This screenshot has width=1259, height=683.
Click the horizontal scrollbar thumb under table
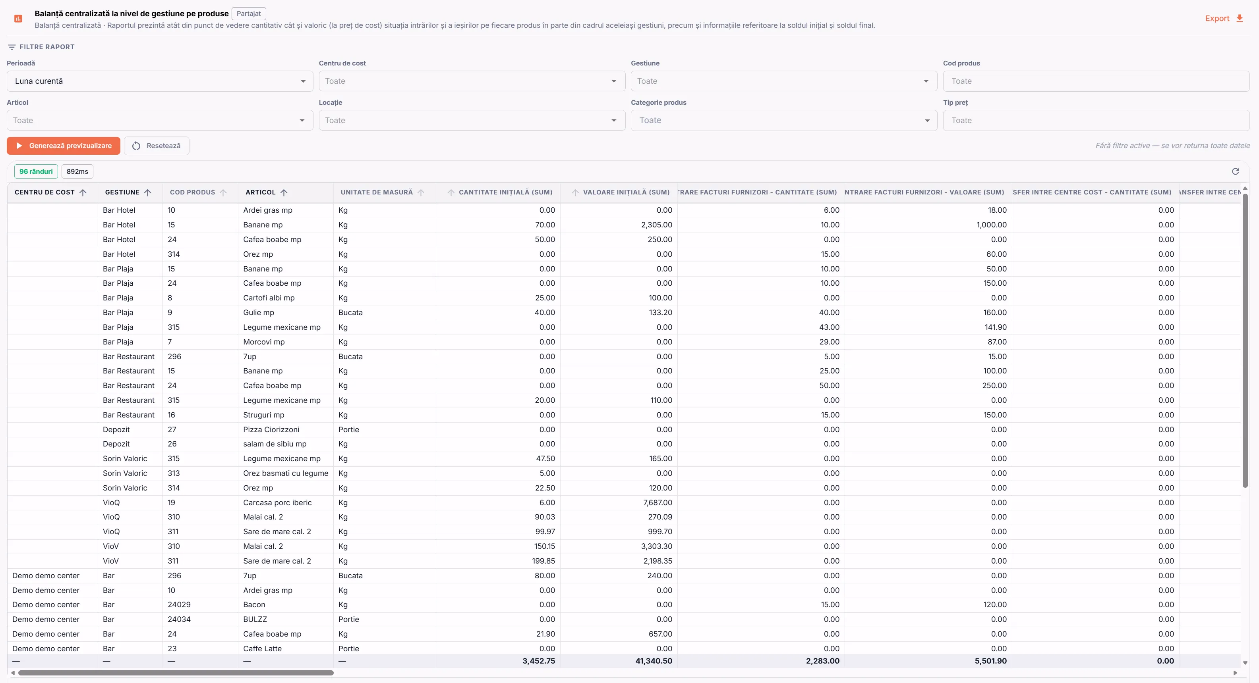click(x=176, y=673)
